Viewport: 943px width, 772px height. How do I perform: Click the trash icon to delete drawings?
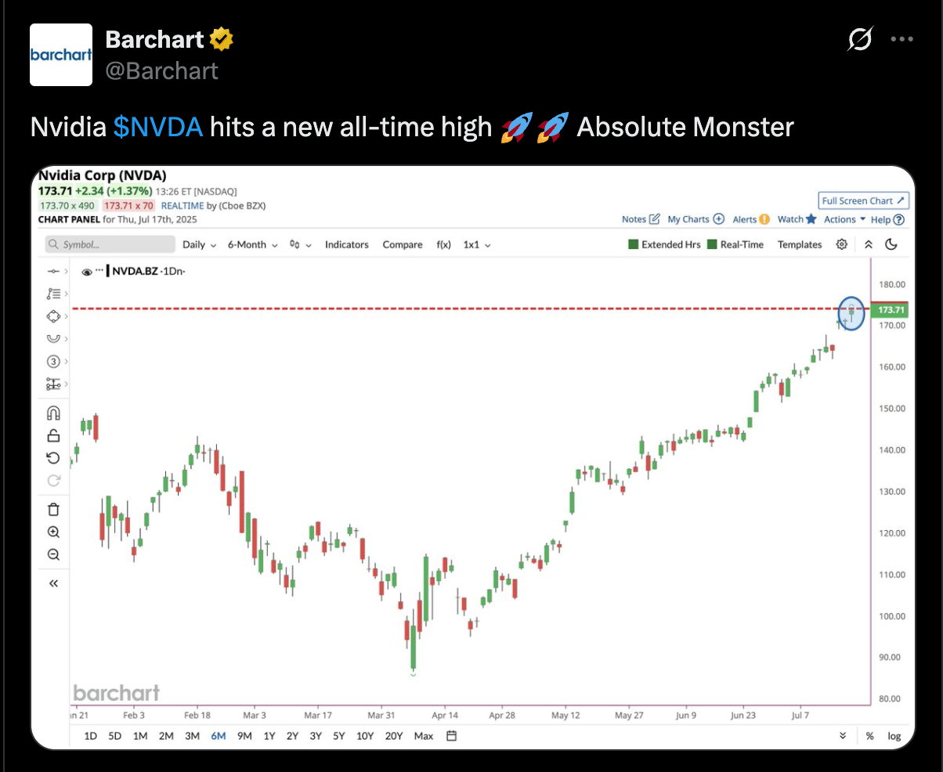pyautogui.click(x=53, y=510)
